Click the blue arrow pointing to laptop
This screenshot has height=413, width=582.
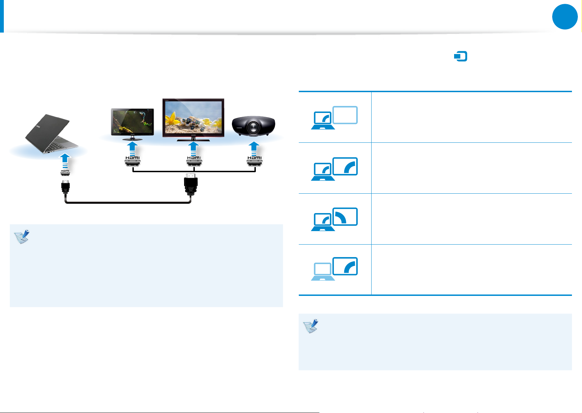65,161
